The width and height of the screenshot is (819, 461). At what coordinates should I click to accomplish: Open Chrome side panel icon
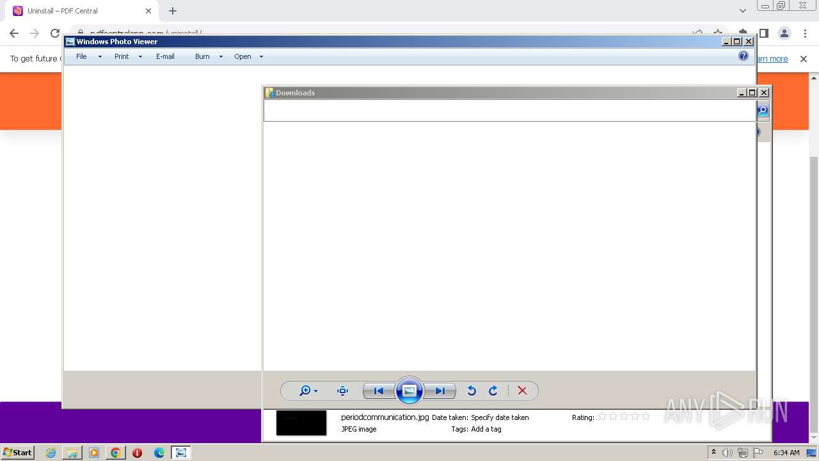[763, 33]
